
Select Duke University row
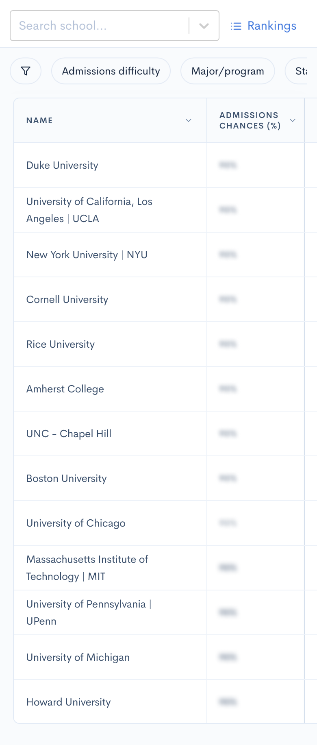tap(62, 166)
